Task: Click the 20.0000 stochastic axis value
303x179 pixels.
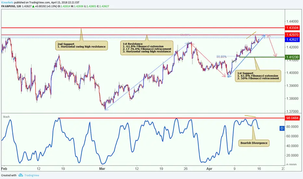Action: tap(292, 155)
